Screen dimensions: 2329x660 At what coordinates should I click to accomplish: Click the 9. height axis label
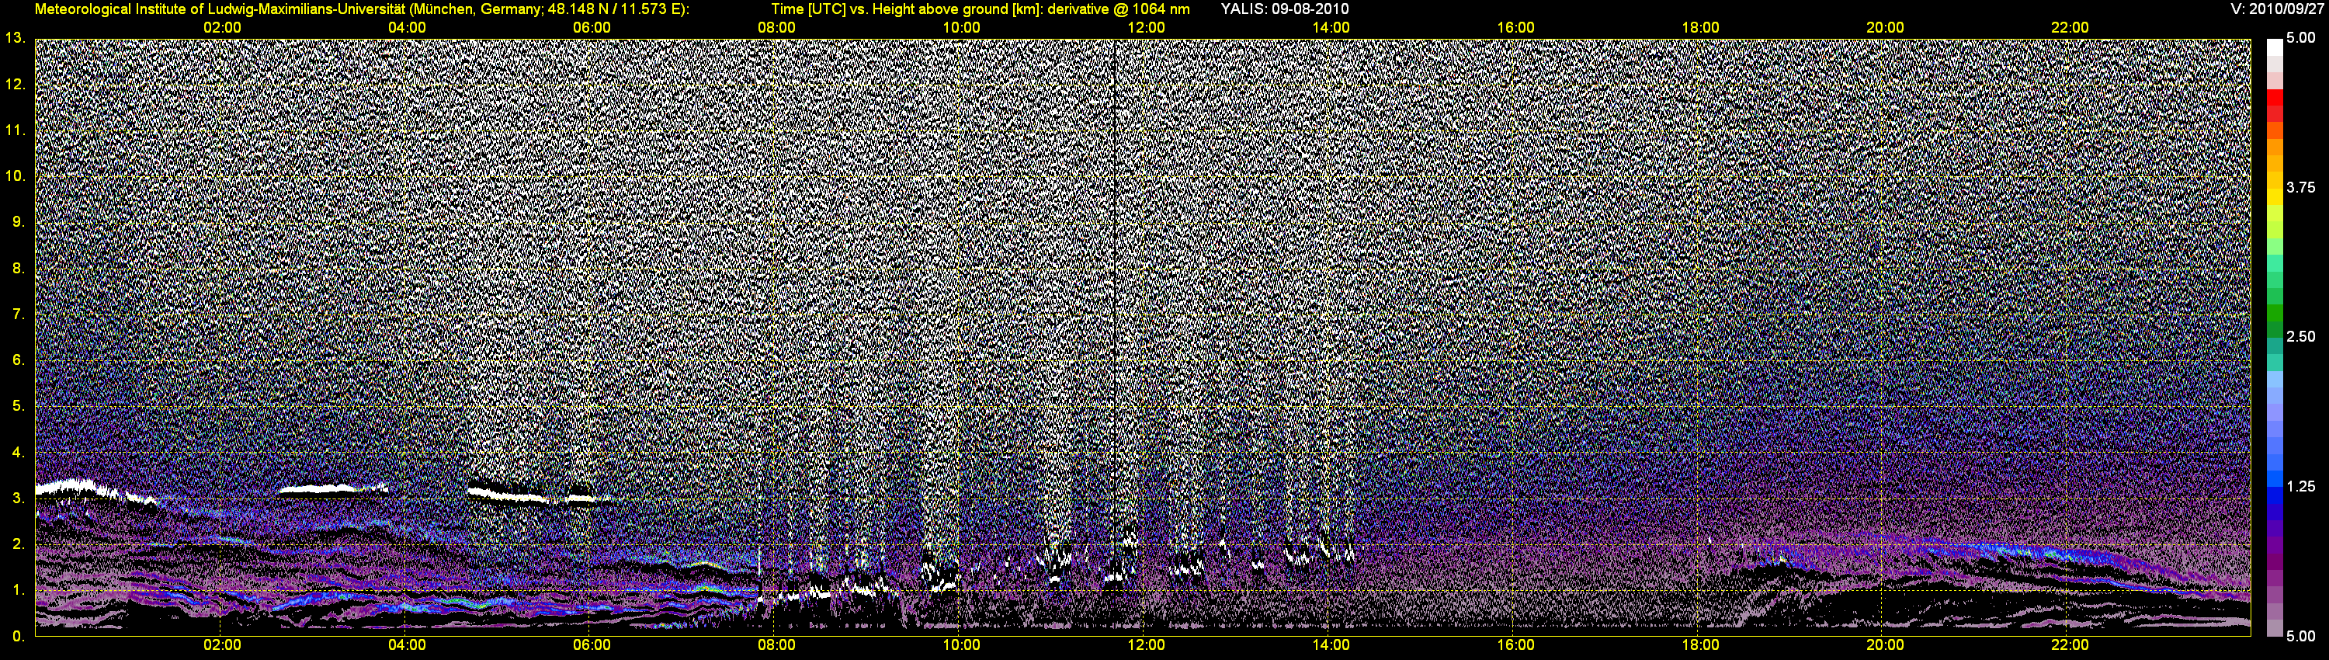point(18,221)
